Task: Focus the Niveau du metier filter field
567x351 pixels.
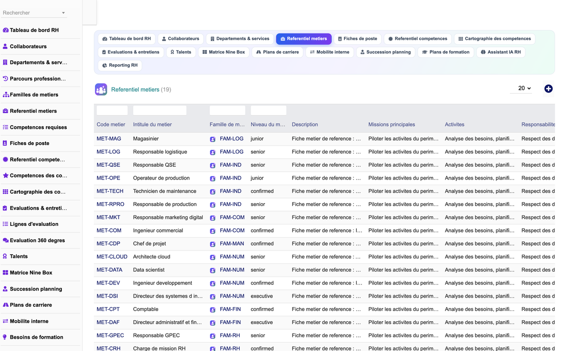Action: click(268, 111)
